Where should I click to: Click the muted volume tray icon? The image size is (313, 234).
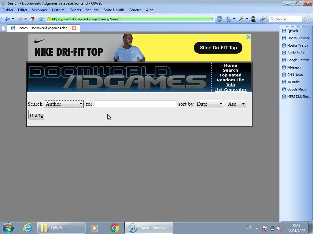[280, 229]
